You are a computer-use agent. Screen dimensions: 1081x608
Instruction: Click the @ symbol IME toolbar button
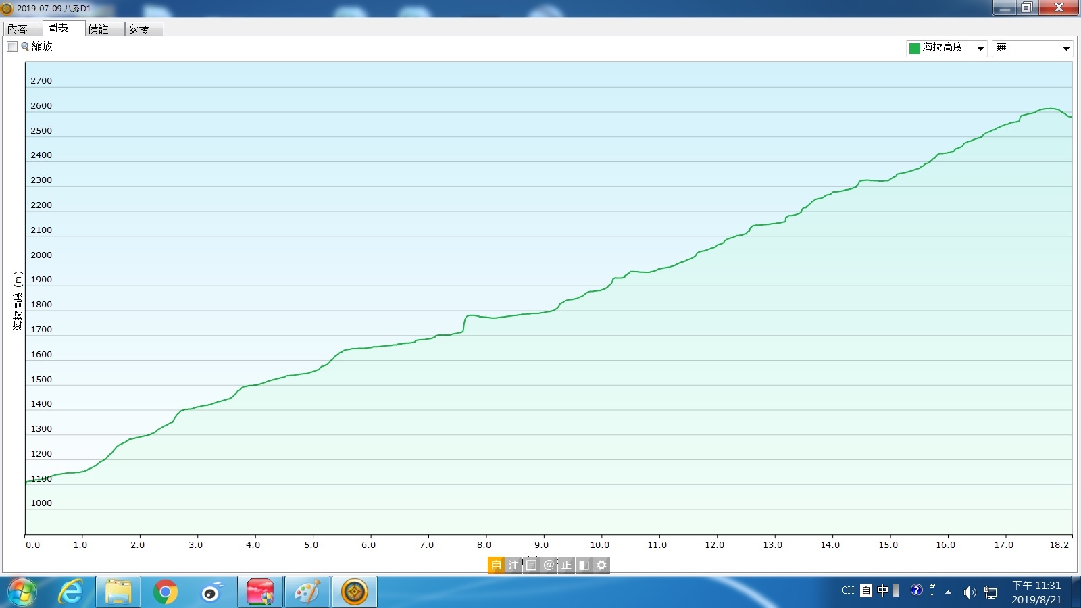tap(549, 565)
